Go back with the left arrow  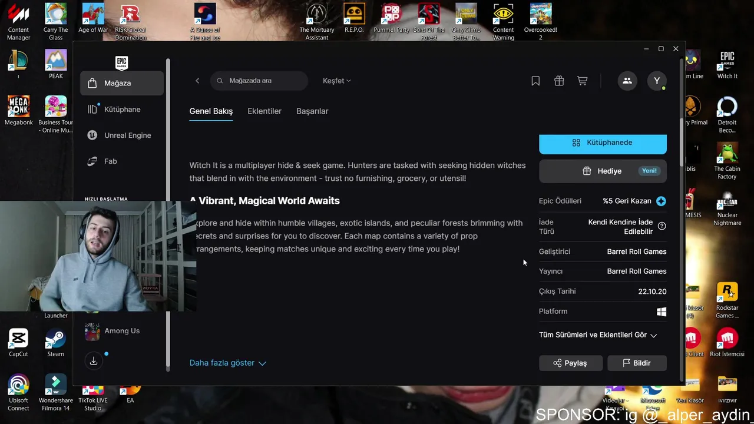[197, 81]
